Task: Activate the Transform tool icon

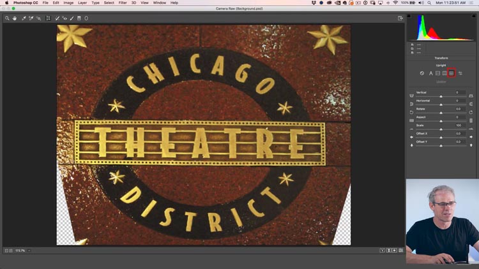Action: 48,18
